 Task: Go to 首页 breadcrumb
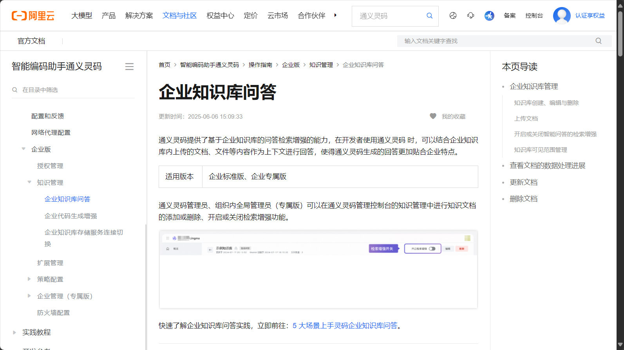point(165,65)
